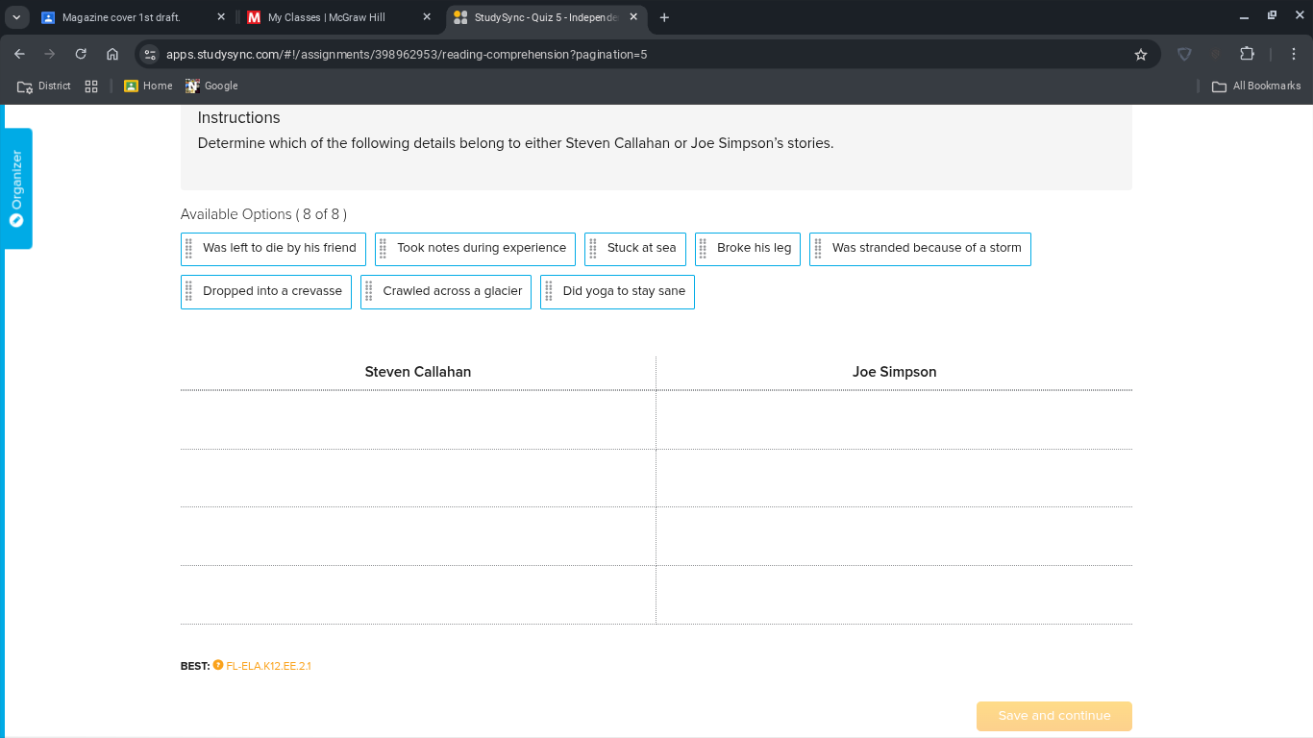Click the Organizer side panel tab

pyautogui.click(x=17, y=187)
